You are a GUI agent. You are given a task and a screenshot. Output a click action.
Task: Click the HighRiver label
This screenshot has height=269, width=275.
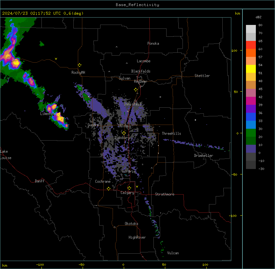(x=137, y=237)
